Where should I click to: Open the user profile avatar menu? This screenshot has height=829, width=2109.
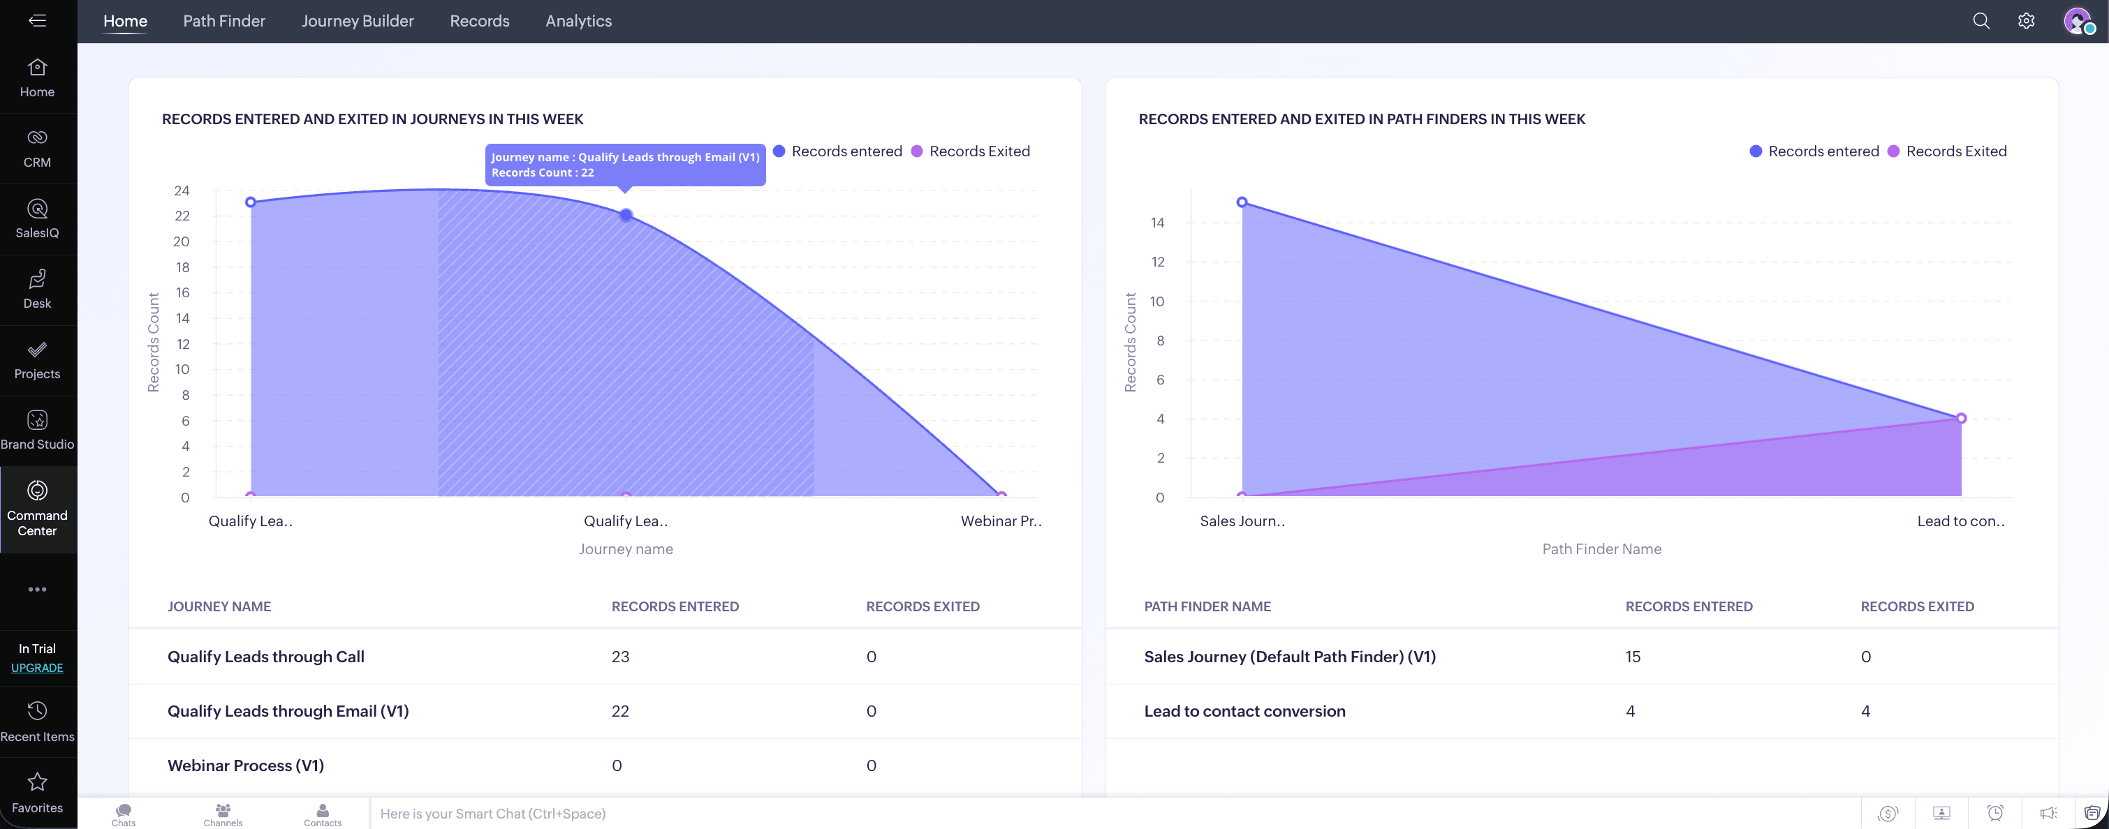pyautogui.click(x=2077, y=21)
